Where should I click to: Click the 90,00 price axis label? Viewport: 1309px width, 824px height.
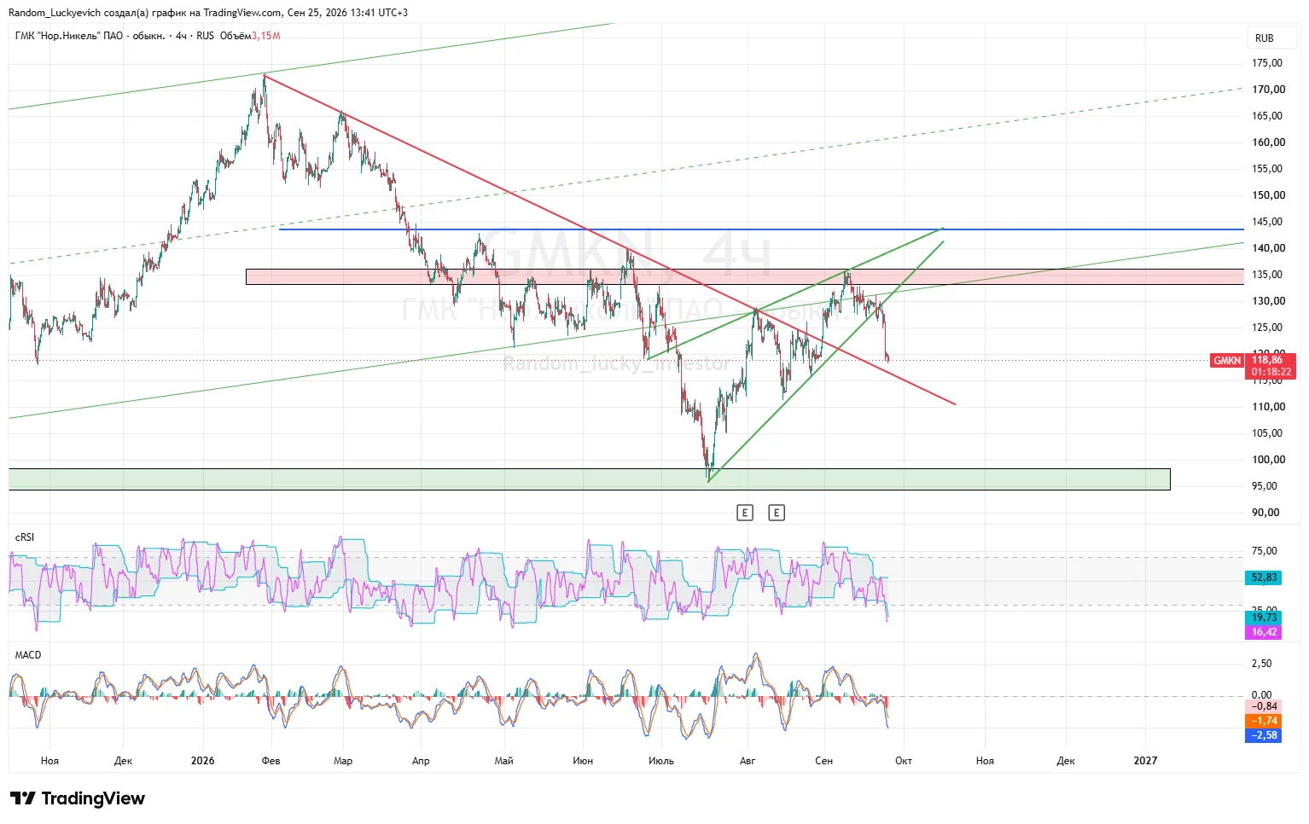click(1265, 513)
